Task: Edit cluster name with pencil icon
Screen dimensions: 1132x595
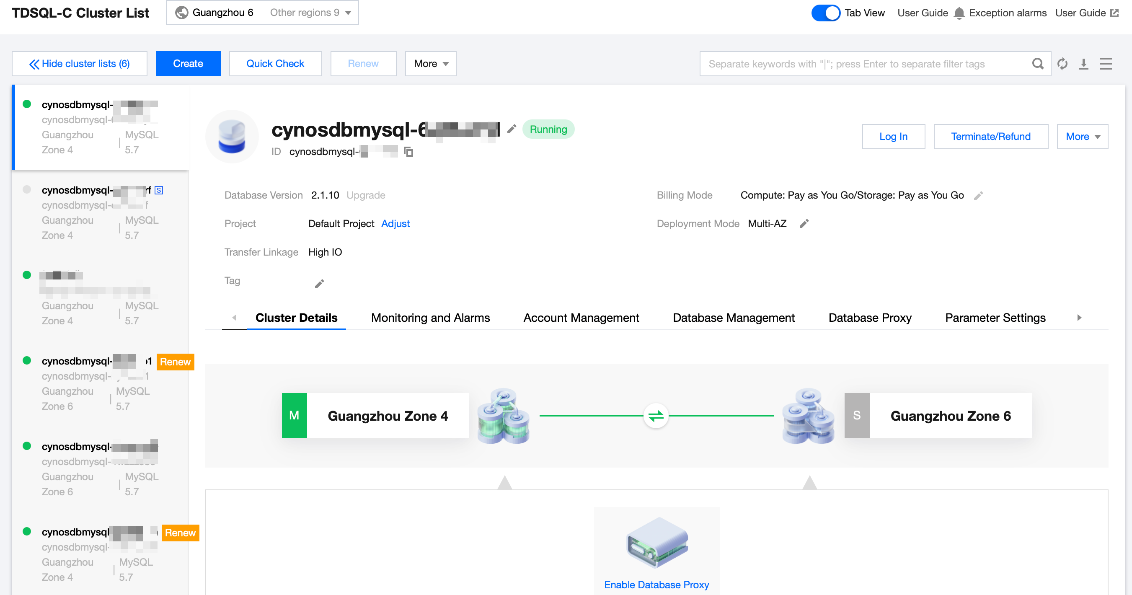Action: coord(512,129)
